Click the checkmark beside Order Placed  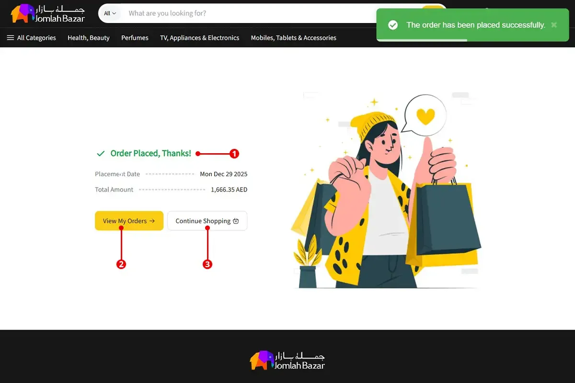(101, 154)
